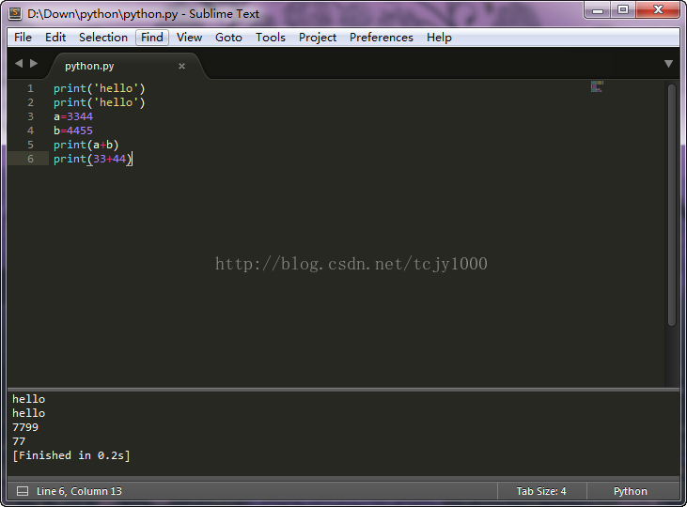The width and height of the screenshot is (687, 507).
Task: Place cursor in print(33+44) line
Action: pos(92,159)
